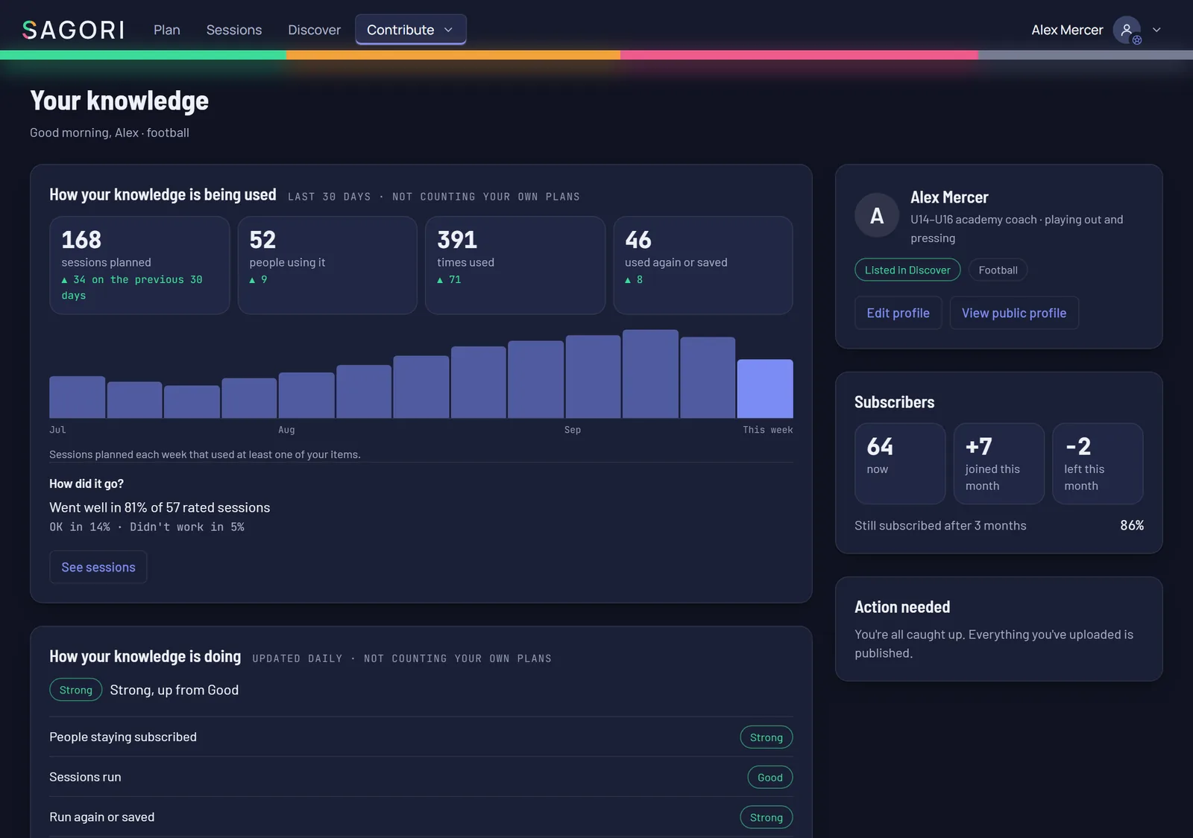Click the 52 people using it stat

pyautogui.click(x=327, y=265)
